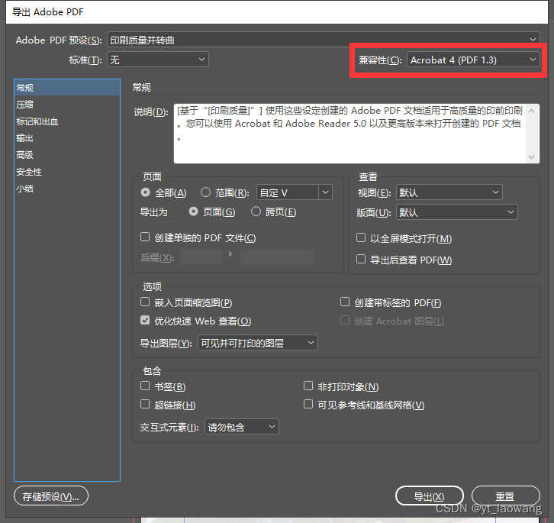The image size is (554, 523).
Task: Enable 创建带标签的 PDF checkbox
Action: [x=344, y=302]
